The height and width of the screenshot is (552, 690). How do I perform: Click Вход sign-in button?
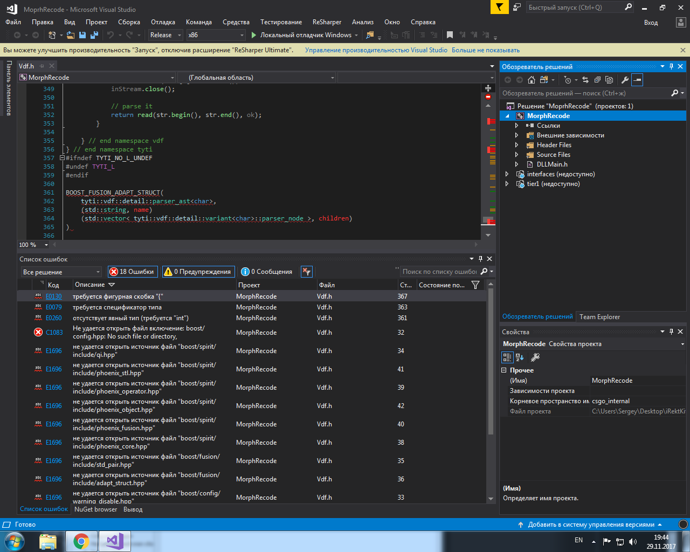tap(651, 23)
